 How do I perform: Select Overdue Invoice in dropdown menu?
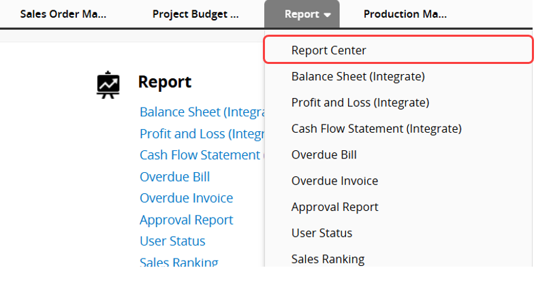coord(334,180)
